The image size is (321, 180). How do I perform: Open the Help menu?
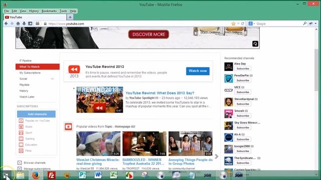pyautogui.click(x=73, y=11)
